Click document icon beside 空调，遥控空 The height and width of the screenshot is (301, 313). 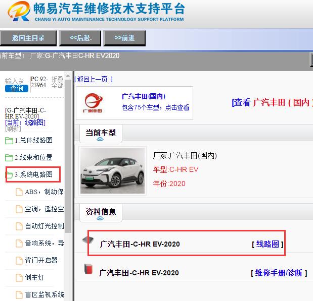19,209
